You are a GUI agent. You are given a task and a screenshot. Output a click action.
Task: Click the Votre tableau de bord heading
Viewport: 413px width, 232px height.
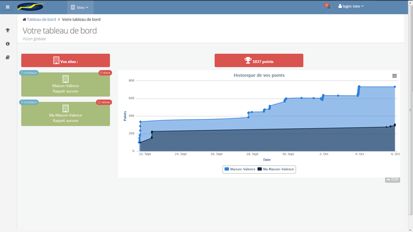60,31
